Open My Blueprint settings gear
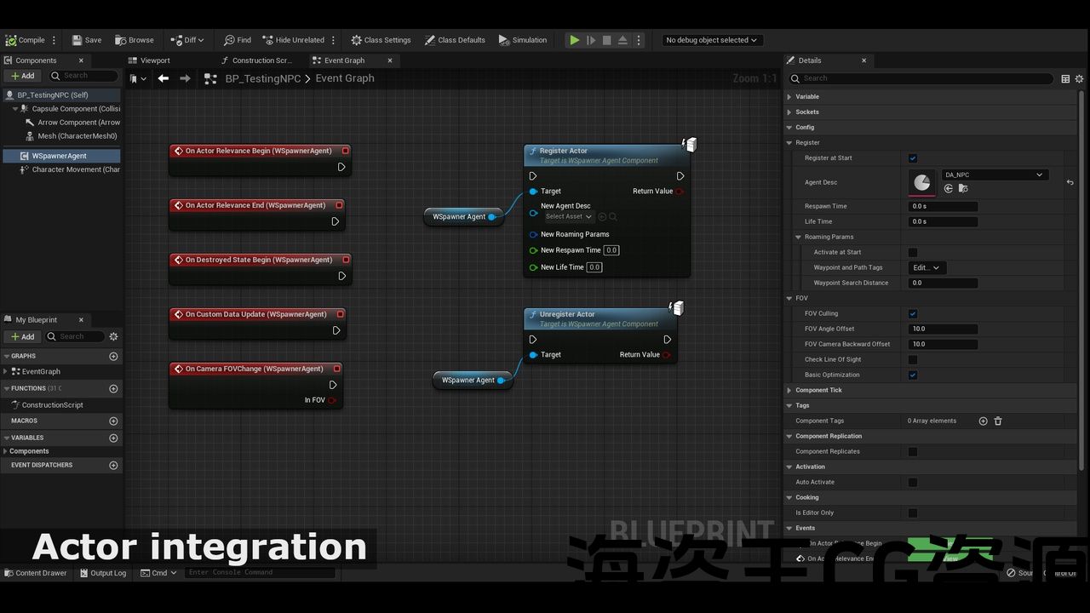This screenshot has width=1090, height=613. coord(113,336)
